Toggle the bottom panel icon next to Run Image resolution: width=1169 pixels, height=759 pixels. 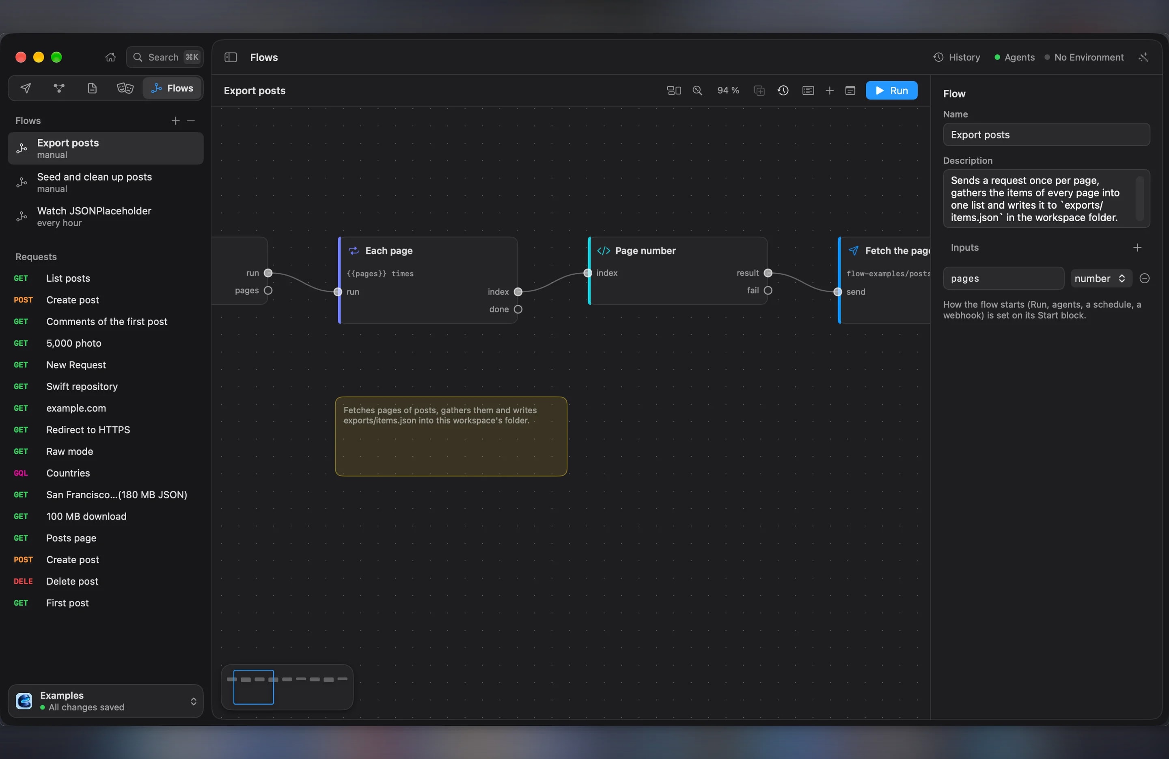[x=850, y=91]
